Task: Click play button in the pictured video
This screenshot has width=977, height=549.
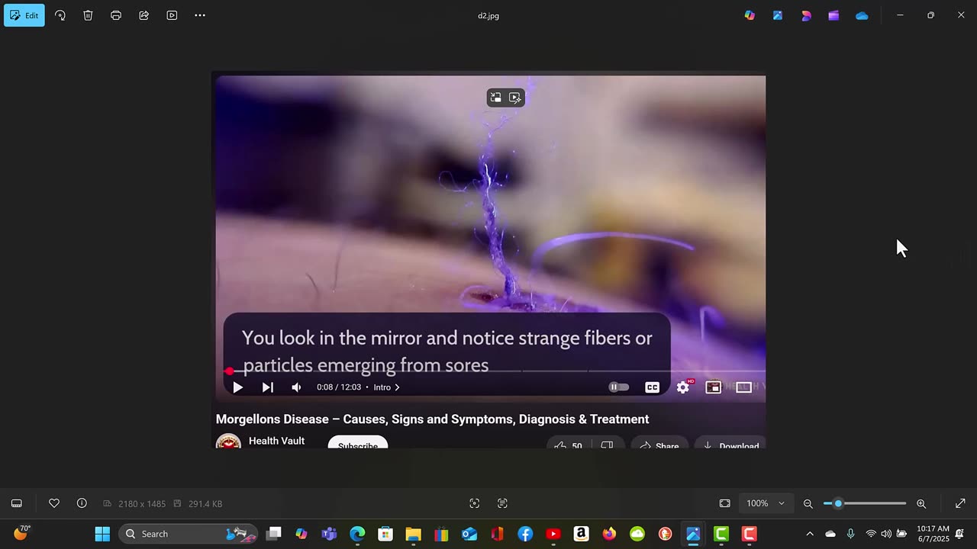Action: [x=237, y=387]
